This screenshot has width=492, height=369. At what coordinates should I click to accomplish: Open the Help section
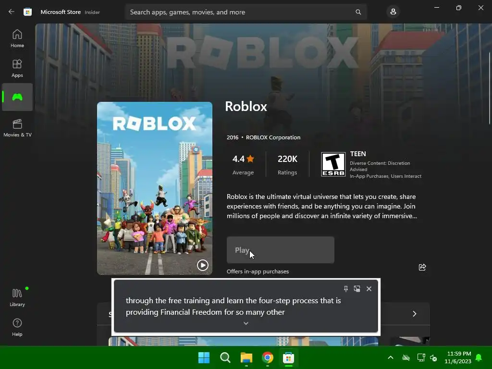(x=17, y=327)
